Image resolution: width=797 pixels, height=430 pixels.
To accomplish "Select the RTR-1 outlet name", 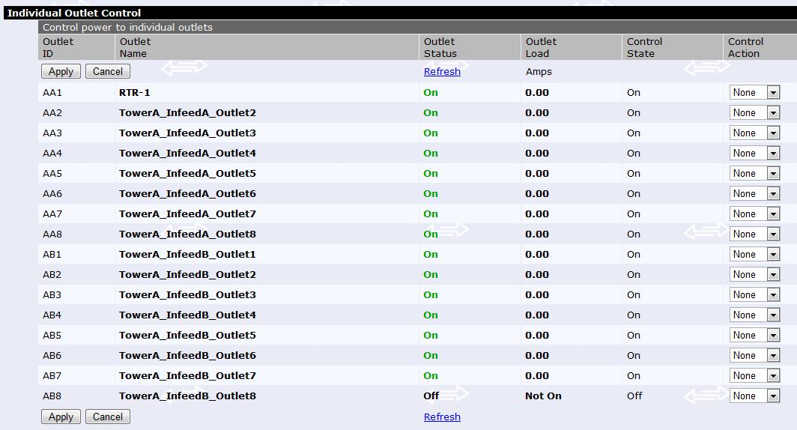I will [x=135, y=93].
